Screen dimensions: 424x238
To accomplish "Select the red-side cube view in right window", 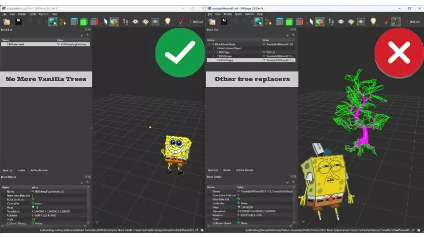I will coord(299,22).
